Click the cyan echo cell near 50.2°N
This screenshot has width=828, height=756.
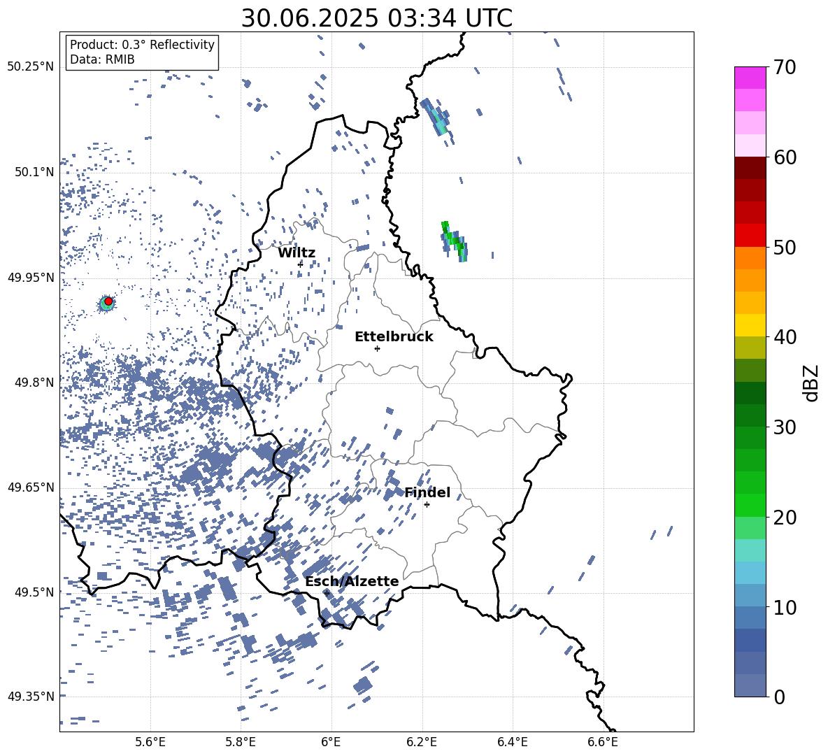coord(436,117)
